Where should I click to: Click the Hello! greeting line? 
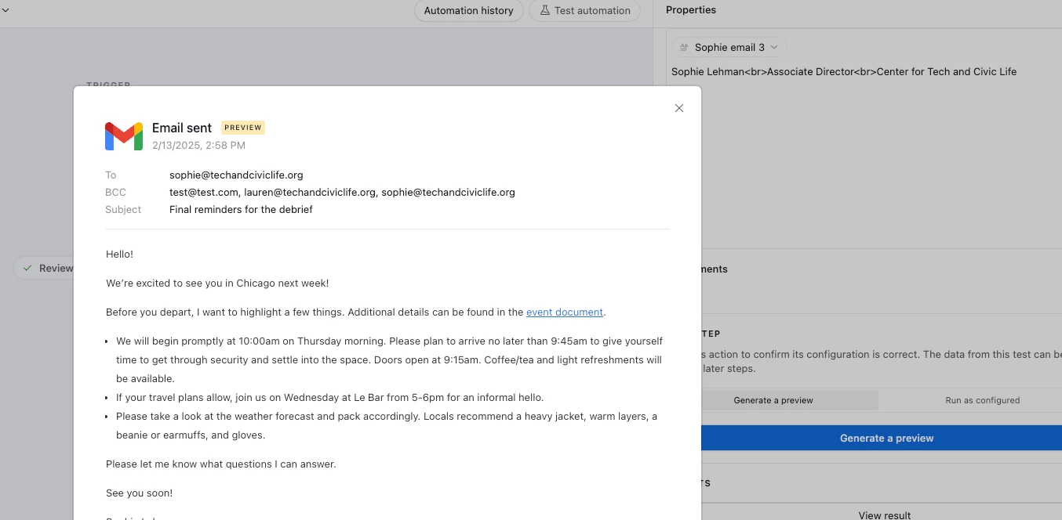[119, 254]
